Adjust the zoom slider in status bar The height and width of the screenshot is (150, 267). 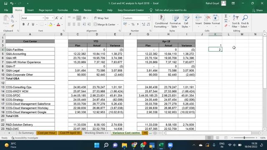click(244, 138)
